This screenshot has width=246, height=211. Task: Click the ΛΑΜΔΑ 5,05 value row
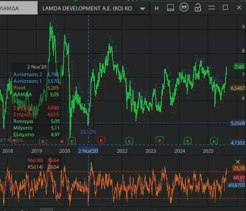coord(36,94)
